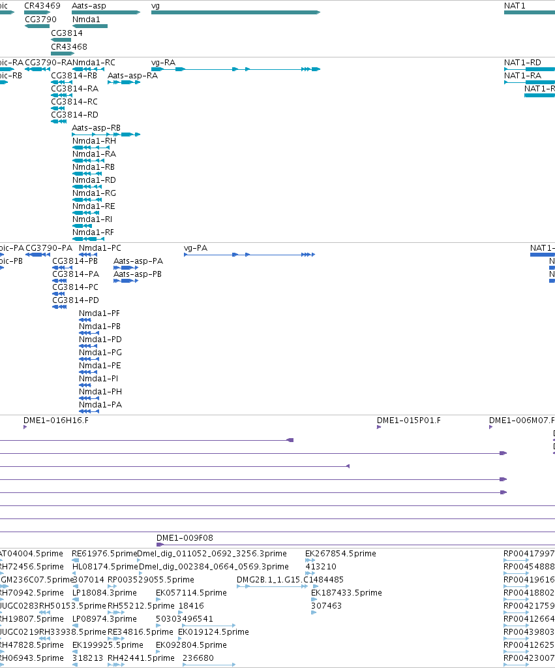Select the CR43468 gene label
The image size is (555, 668).
[x=69, y=47]
